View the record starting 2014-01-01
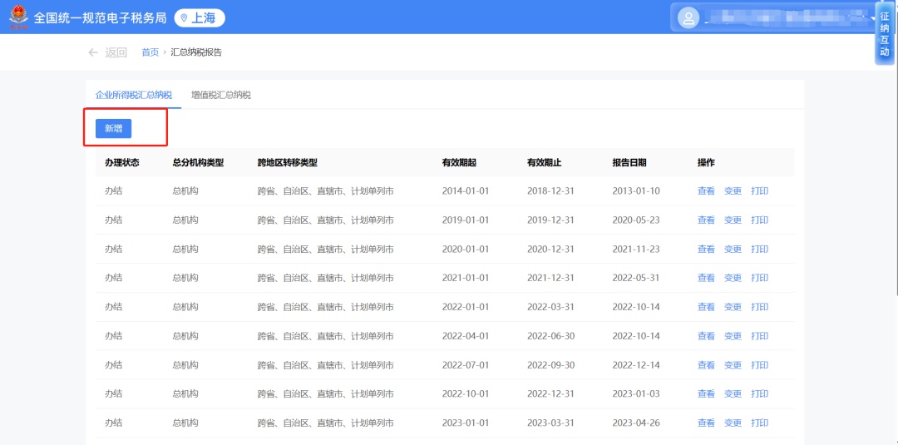898x445 pixels. click(706, 191)
